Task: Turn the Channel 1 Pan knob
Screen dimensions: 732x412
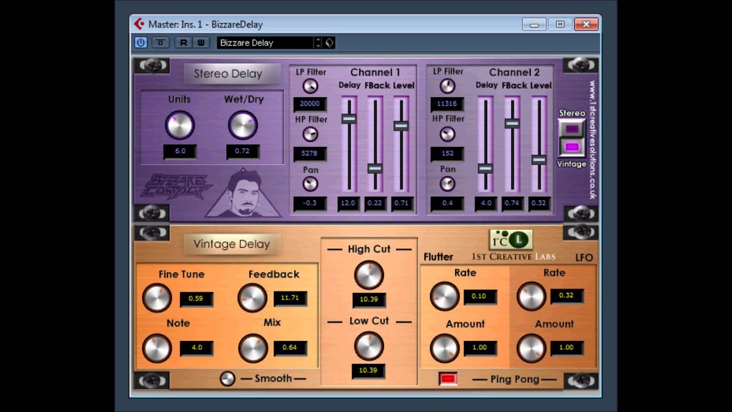Action: pyautogui.click(x=310, y=184)
